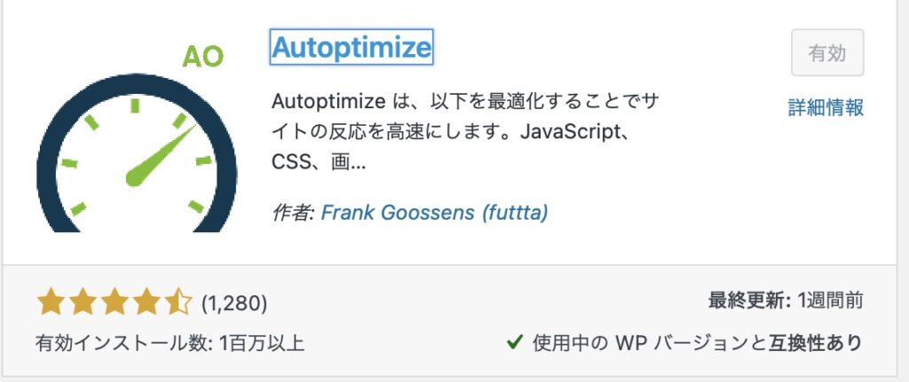Click the 最終更新 1週間前 text

pyautogui.click(x=786, y=301)
